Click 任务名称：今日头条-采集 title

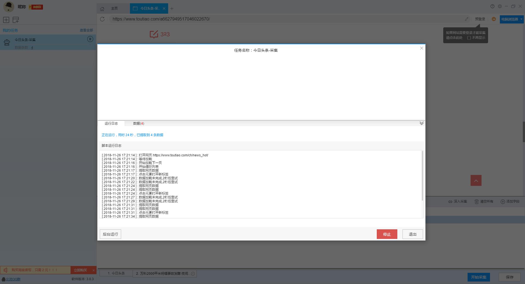256,50
